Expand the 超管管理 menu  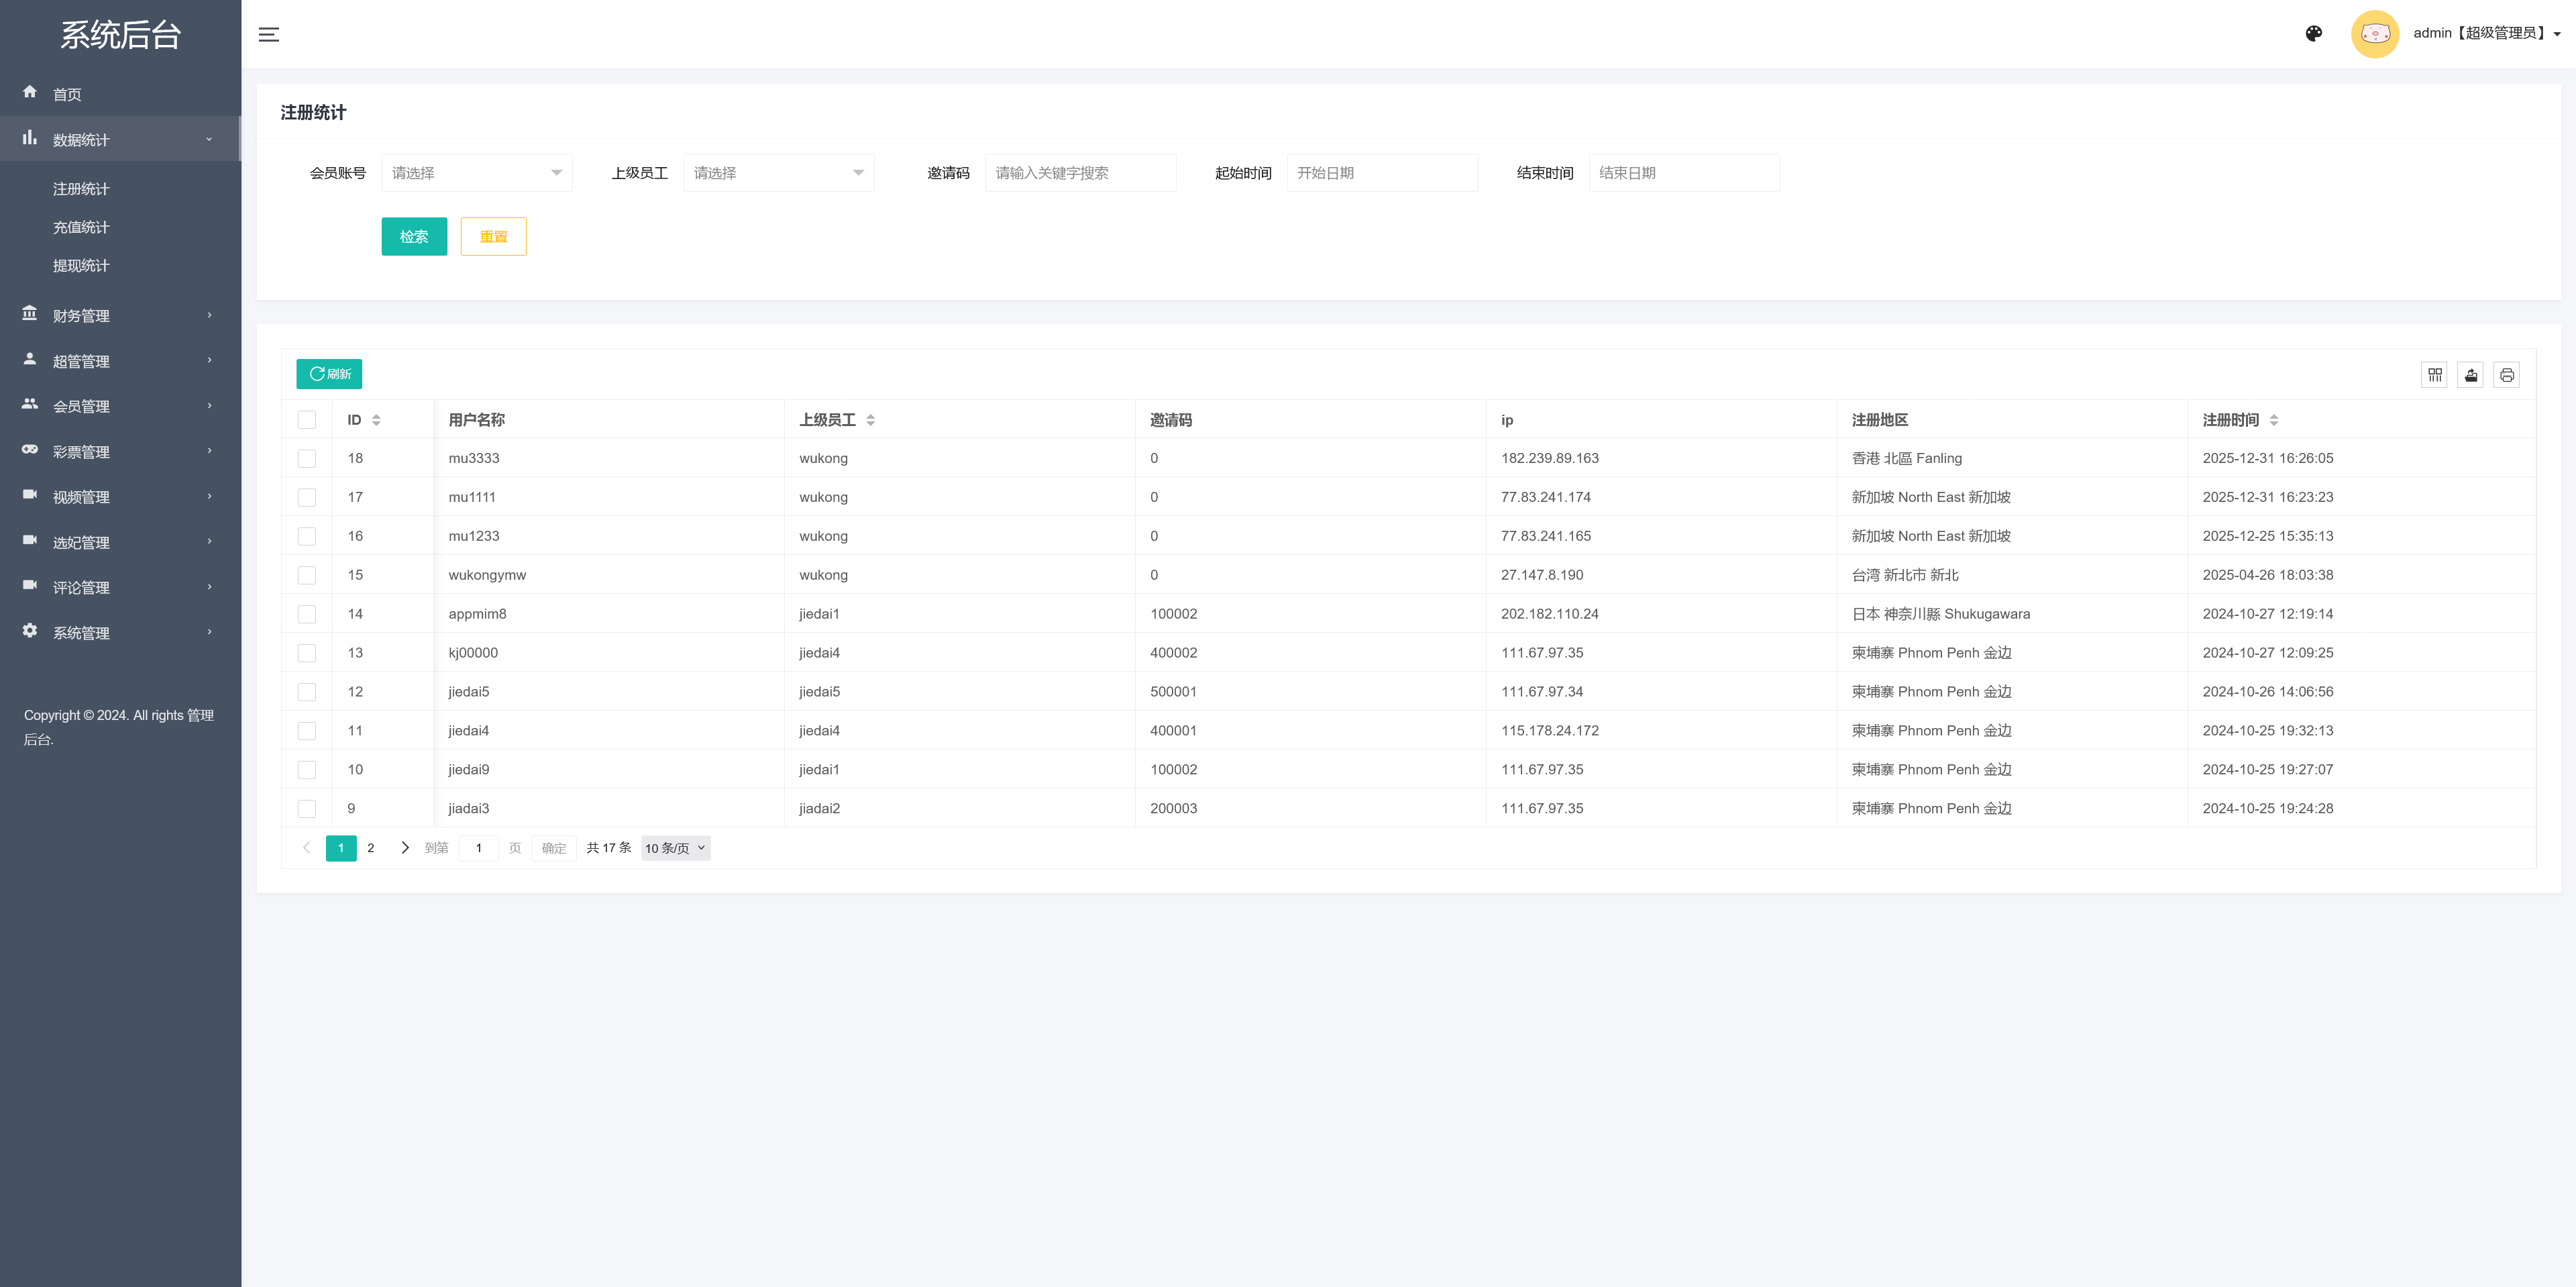tap(120, 361)
